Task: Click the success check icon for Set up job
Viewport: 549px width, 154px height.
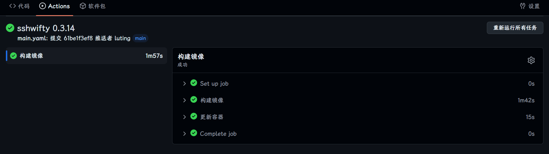Action: coord(194,83)
